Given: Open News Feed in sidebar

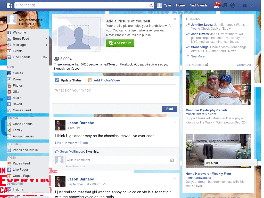Looking at the screenshot, I should pos(21,39).
